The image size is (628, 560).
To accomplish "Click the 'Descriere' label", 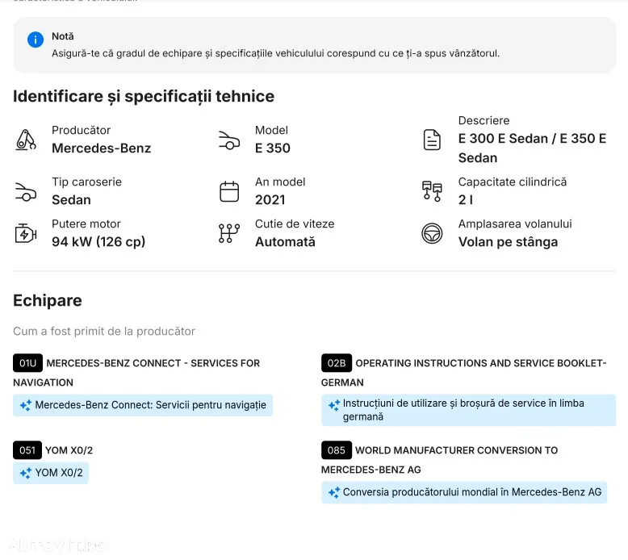I will tap(484, 120).
